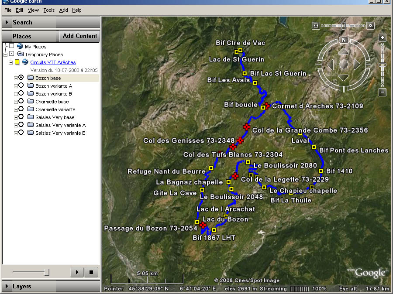Expand the Search panel
This screenshot has width=393, height=294.
(7, 22)
